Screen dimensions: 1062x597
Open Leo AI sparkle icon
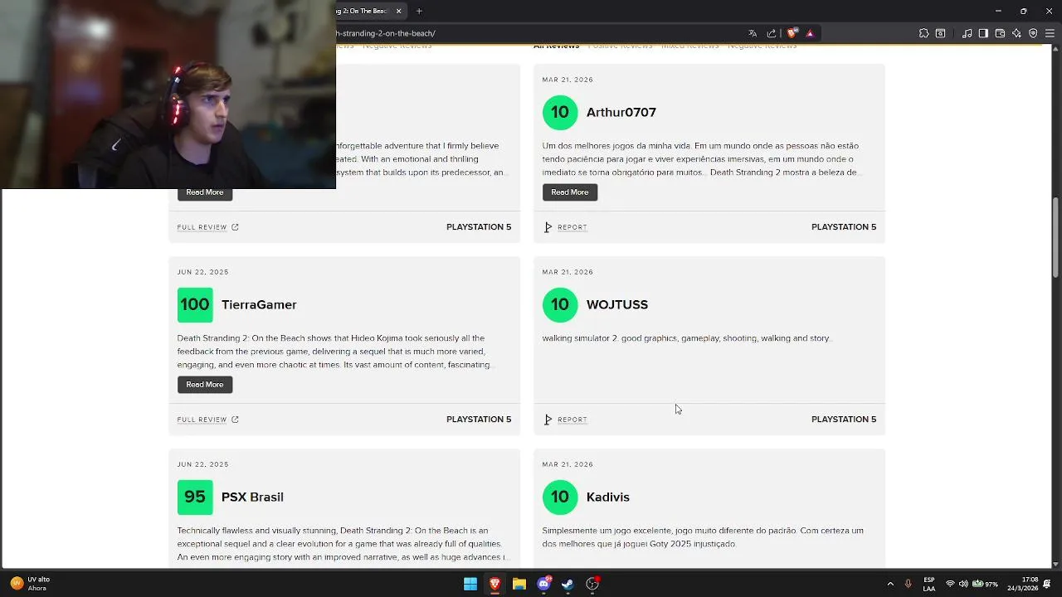tap(1016, 33)
